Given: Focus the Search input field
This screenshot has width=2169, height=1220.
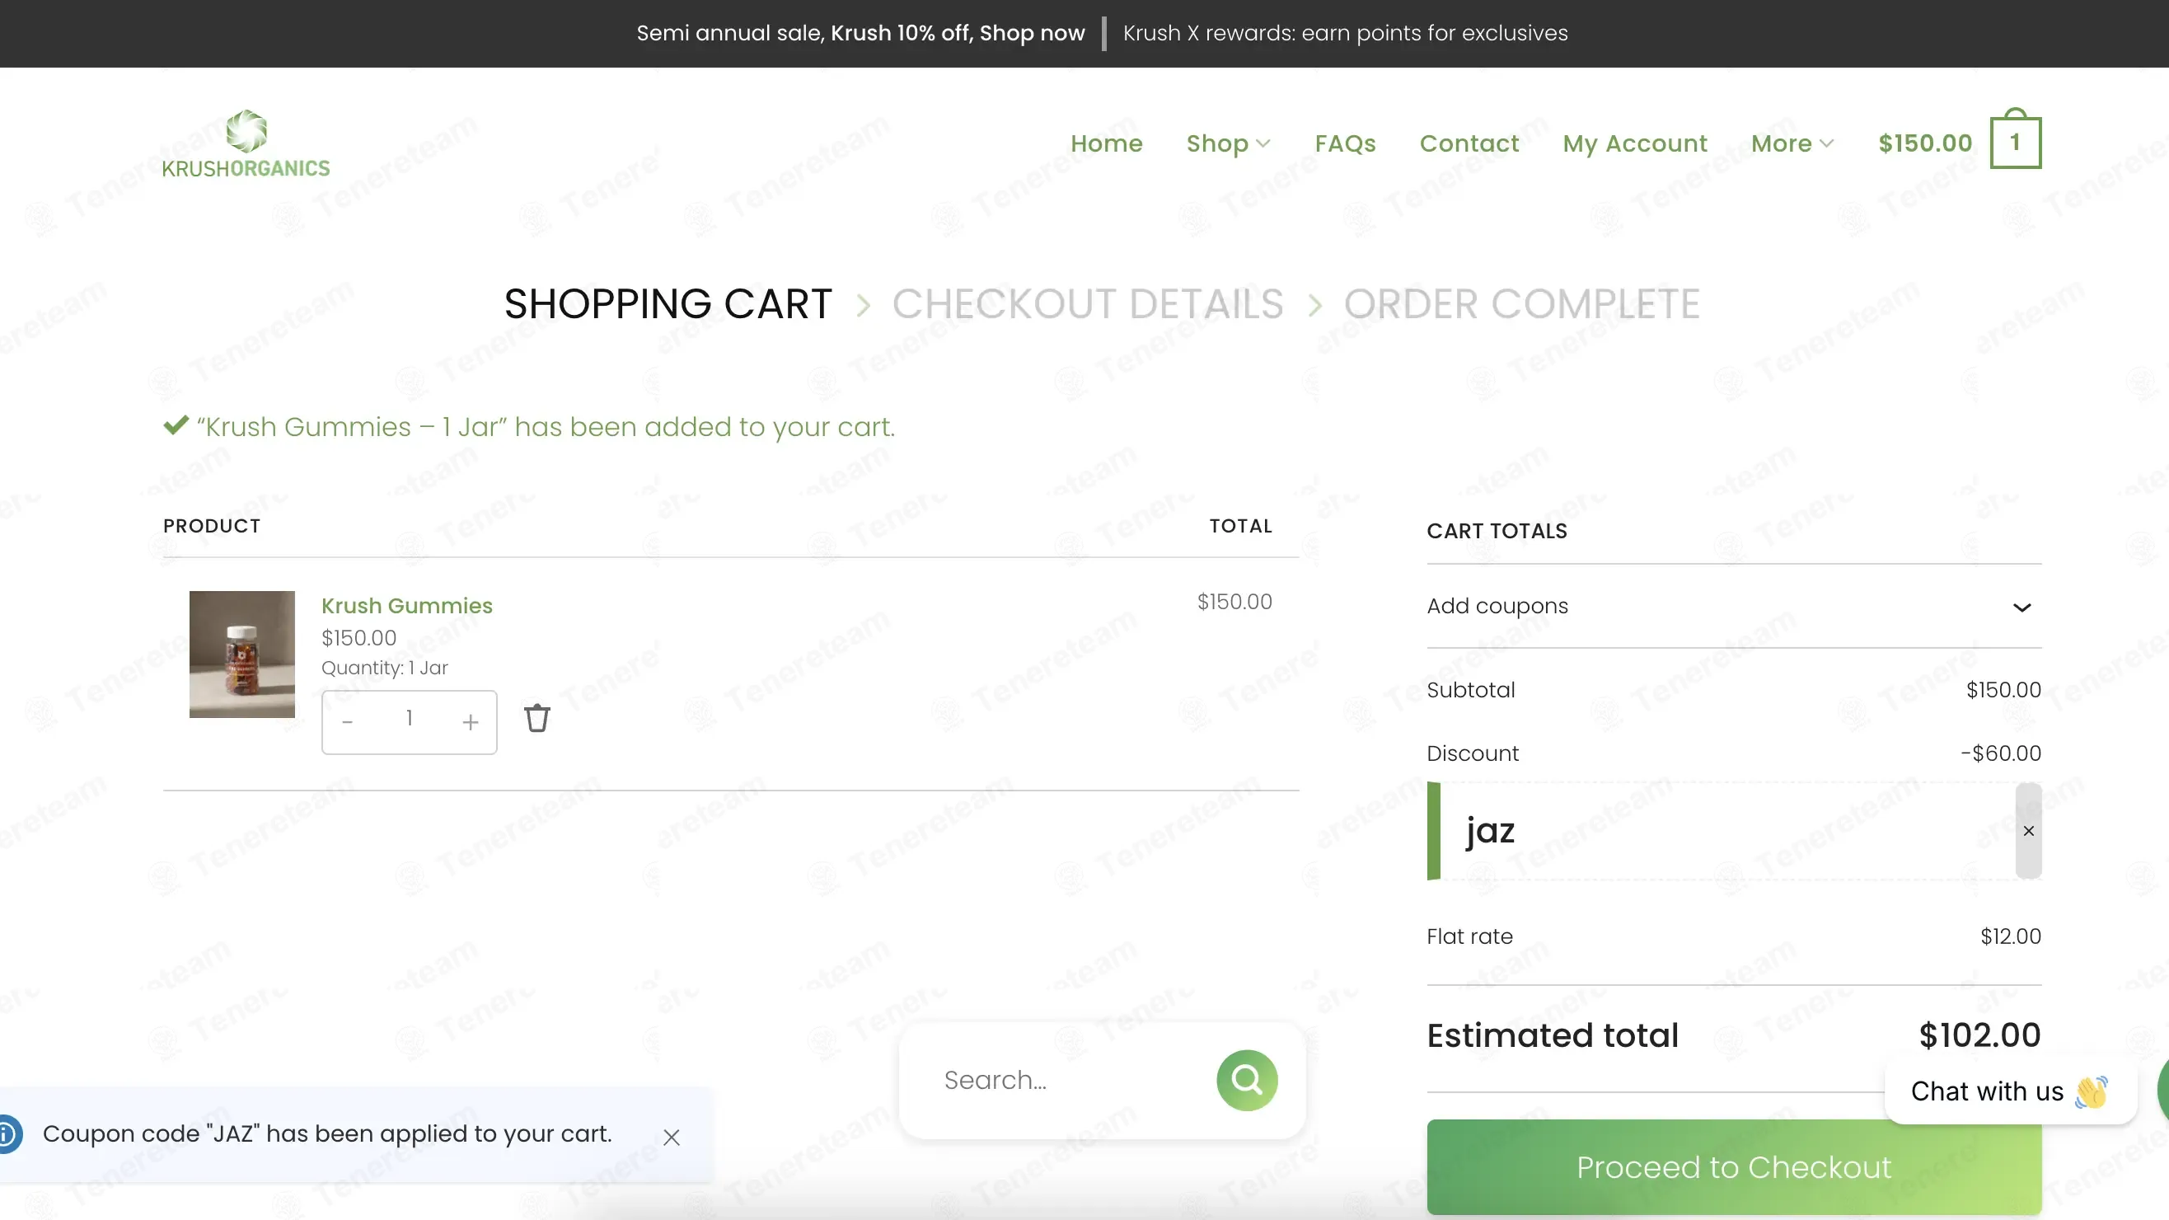Looking at the screenshot, I should click(x=1070, y=1079).
